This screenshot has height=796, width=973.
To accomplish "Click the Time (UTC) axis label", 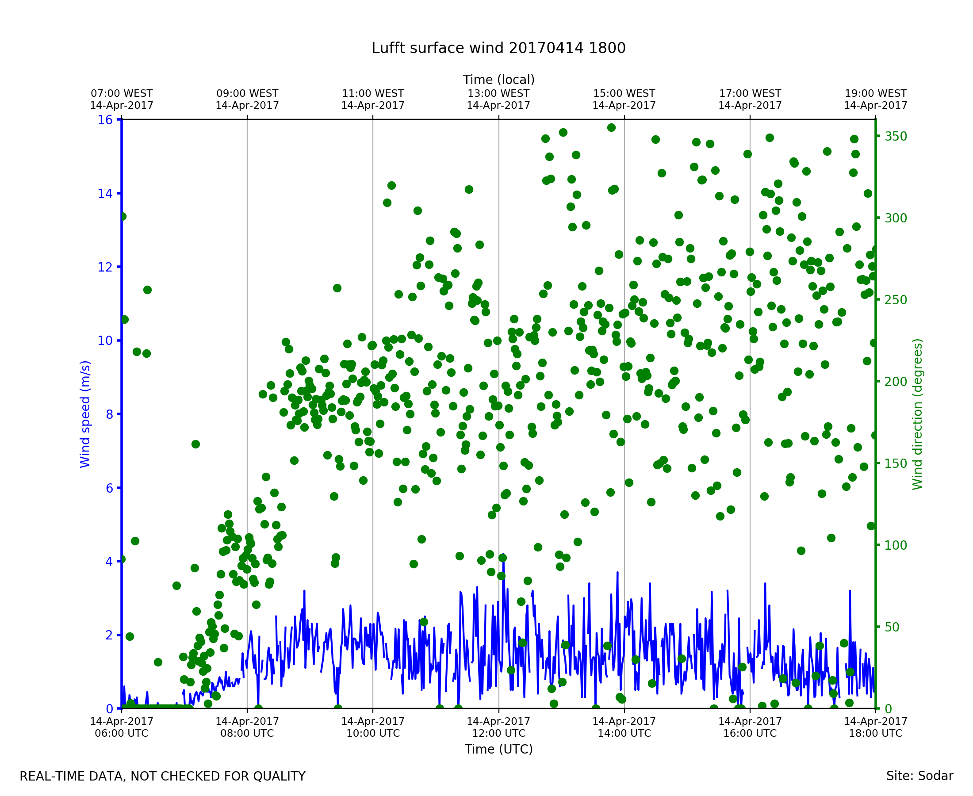I will point(498,749).
